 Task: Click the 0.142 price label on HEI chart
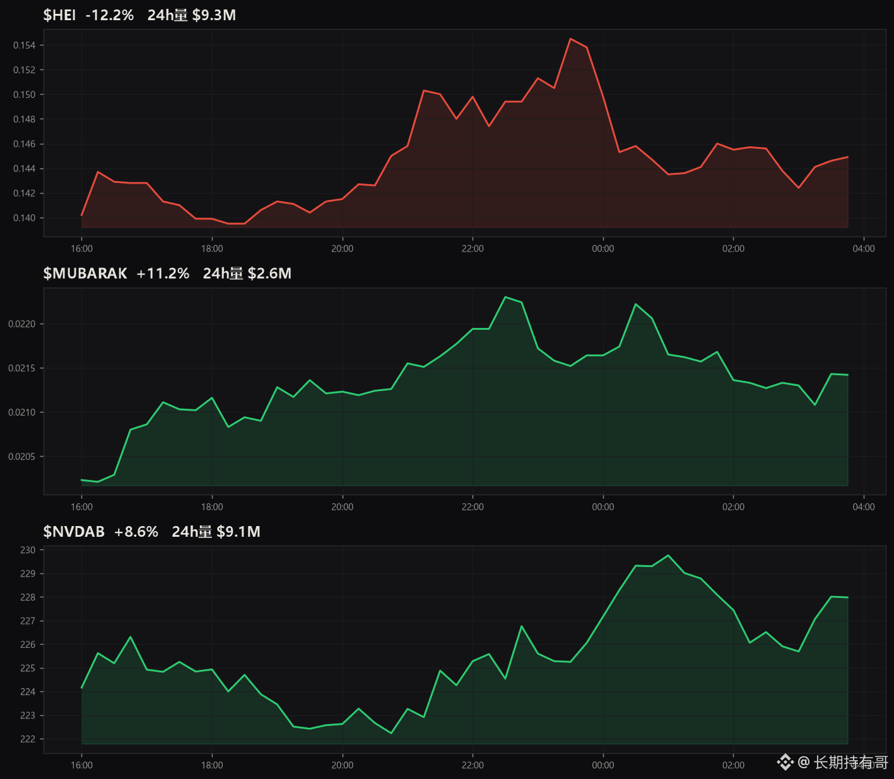(x=25, y=193)
